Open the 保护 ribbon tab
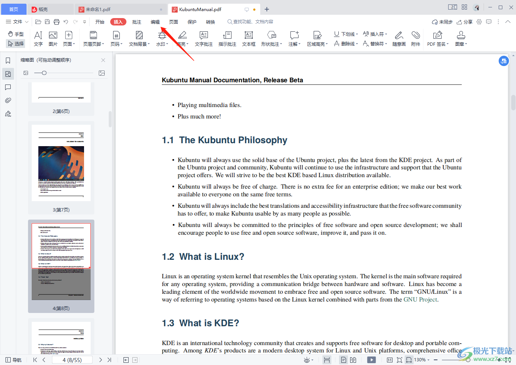The image size is (516, 365). point(192,22)
